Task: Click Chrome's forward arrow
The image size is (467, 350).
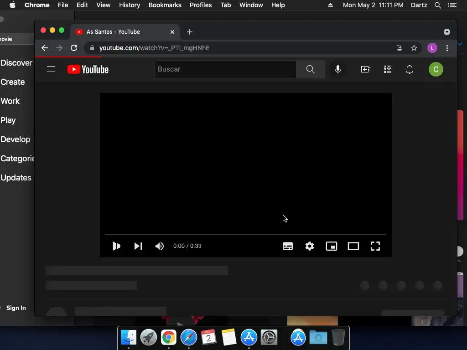Action: 59,48
